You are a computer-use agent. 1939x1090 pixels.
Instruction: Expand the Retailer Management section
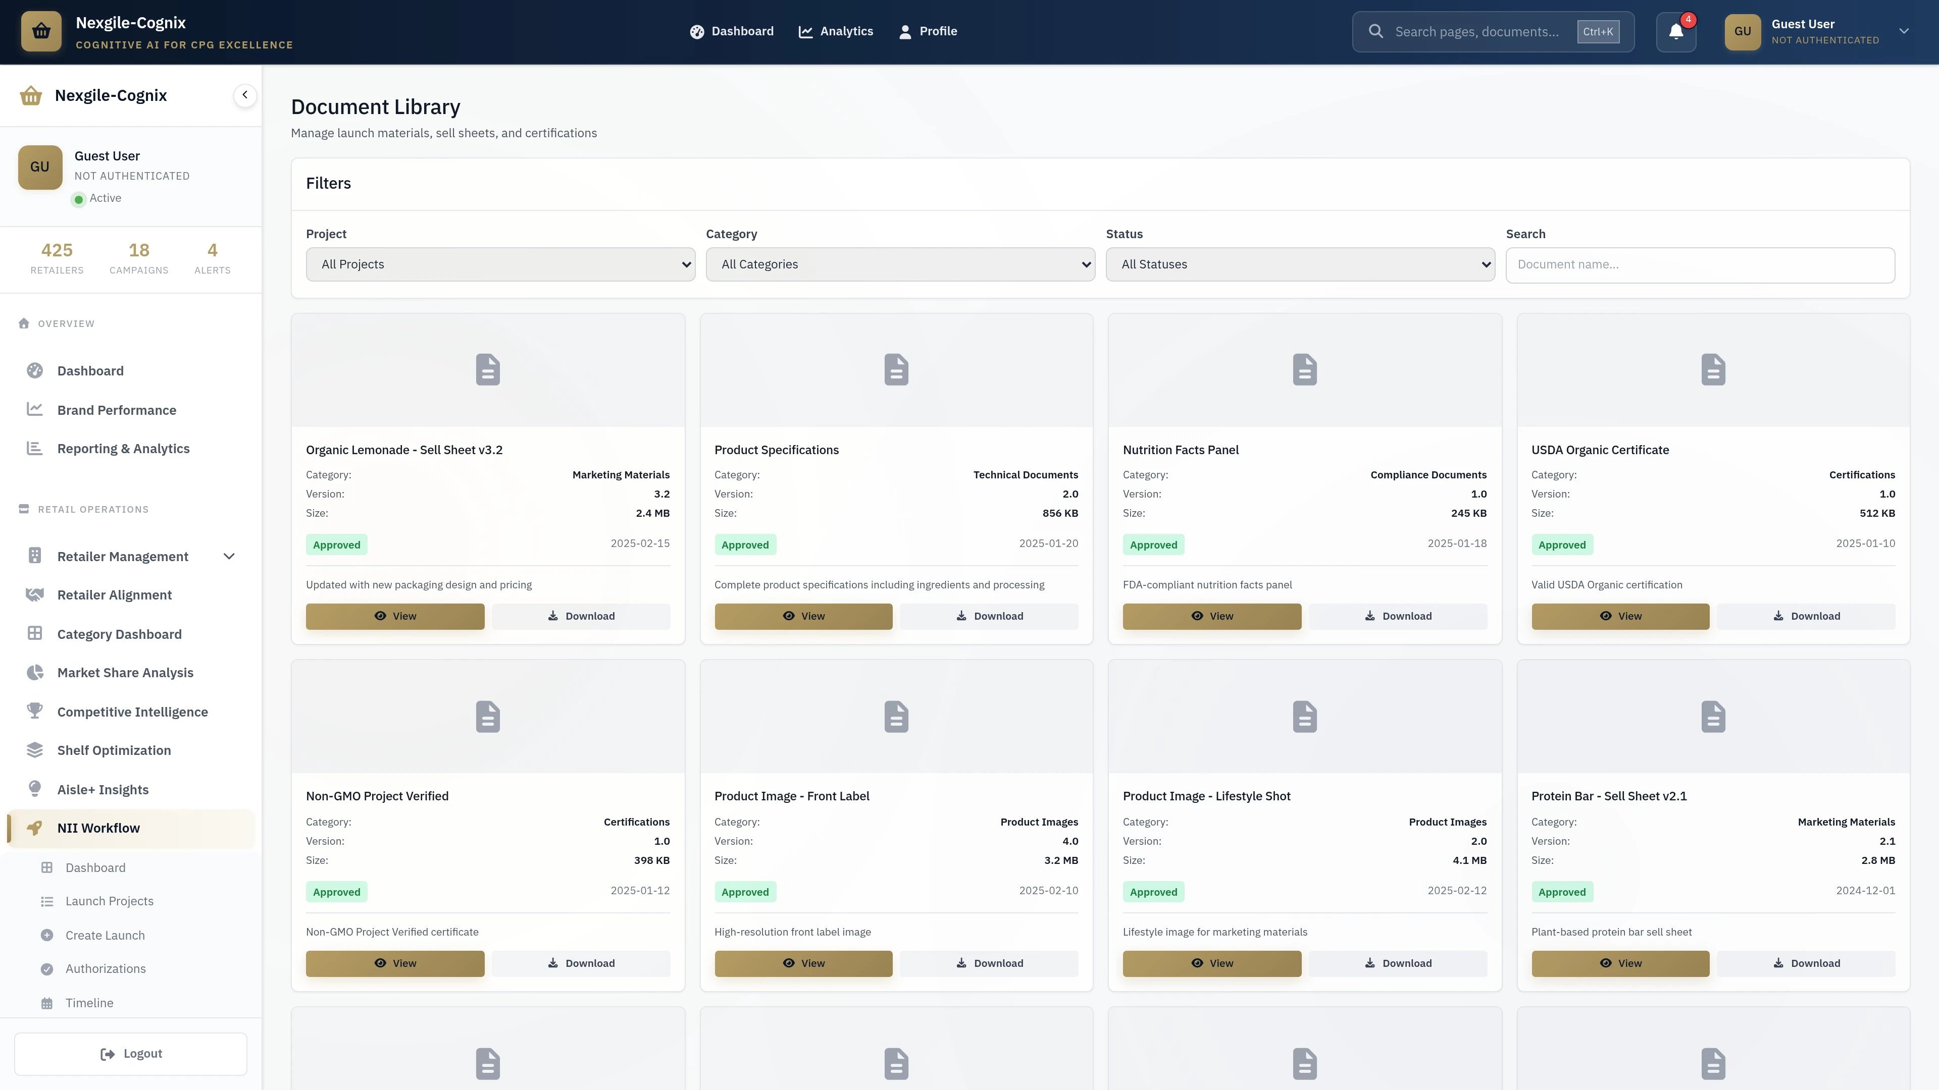[229, 556]
